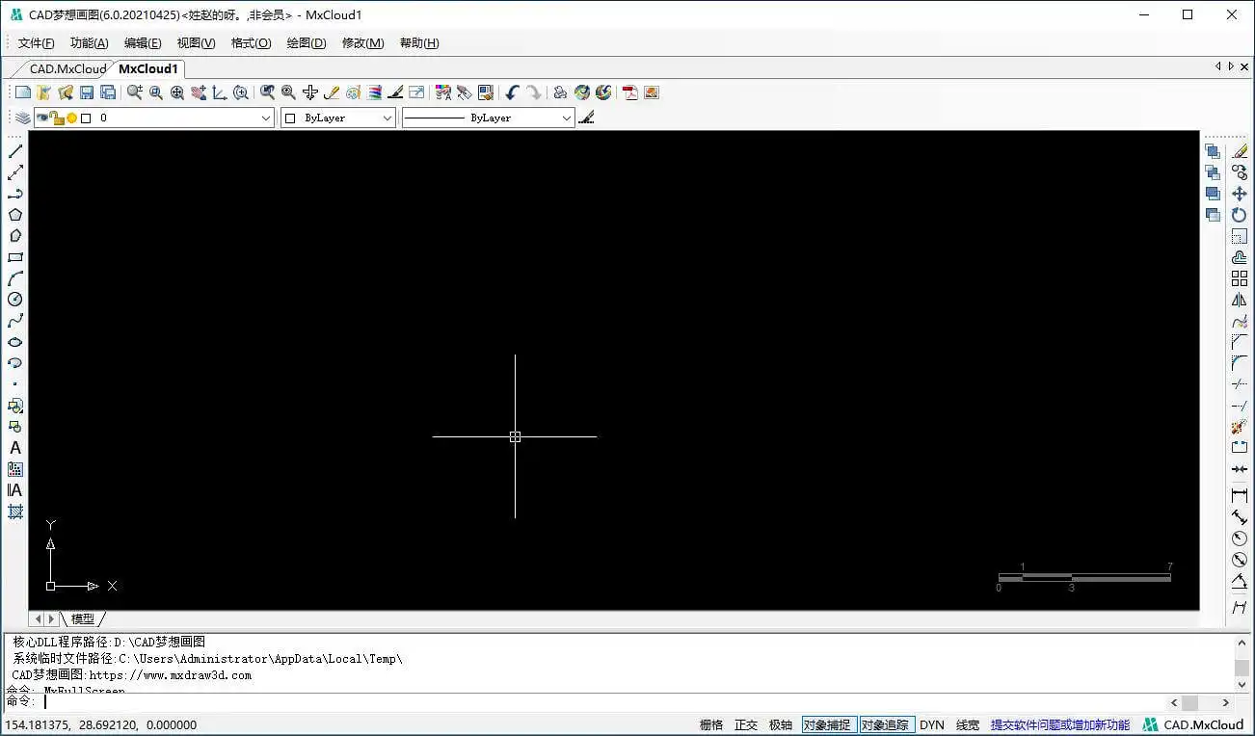The image size is (1255, 736).
Task: Select the Ellipse drawing tool
Action: [x=15, y=342]
